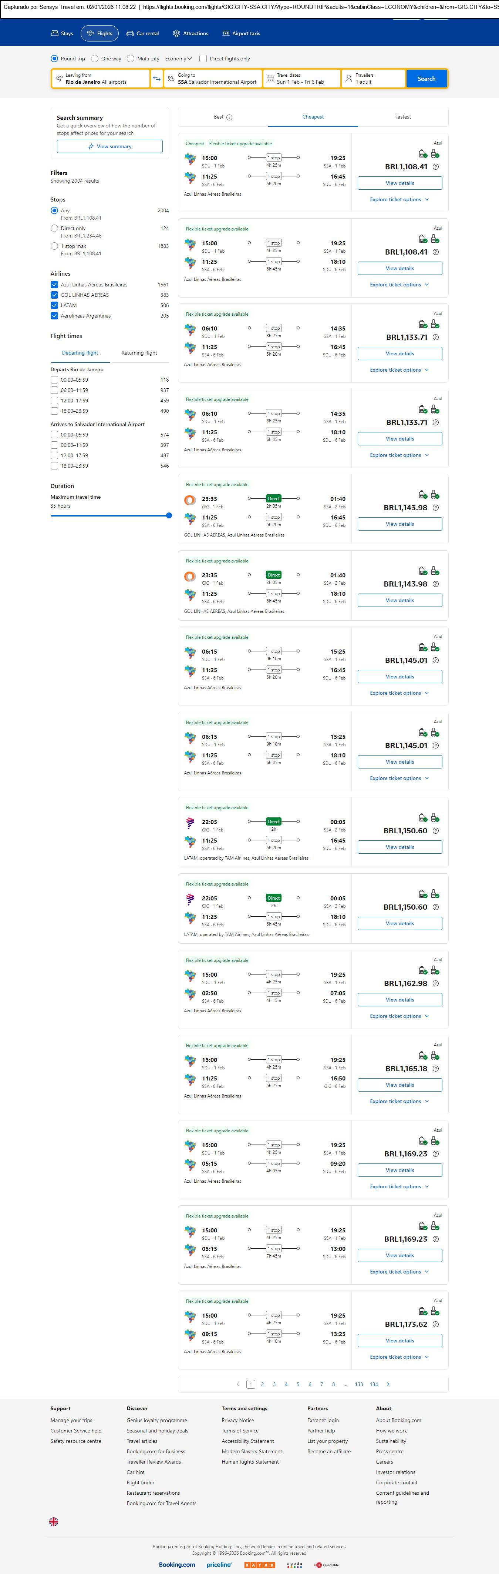Click the info icon next to Best tab
Viewport: 499px width, 1574px height.
229,117
